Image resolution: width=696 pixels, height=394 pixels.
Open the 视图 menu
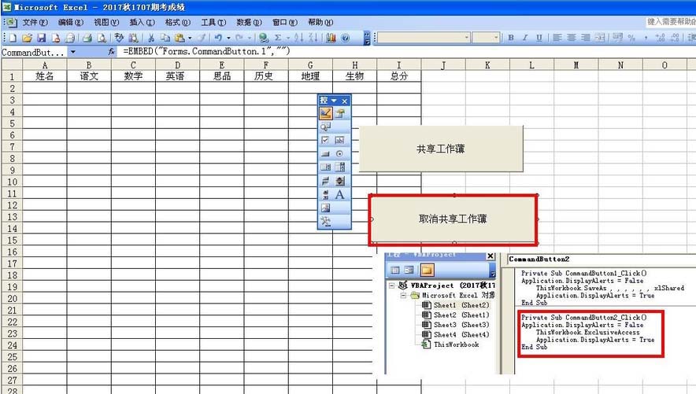(106, 22)
